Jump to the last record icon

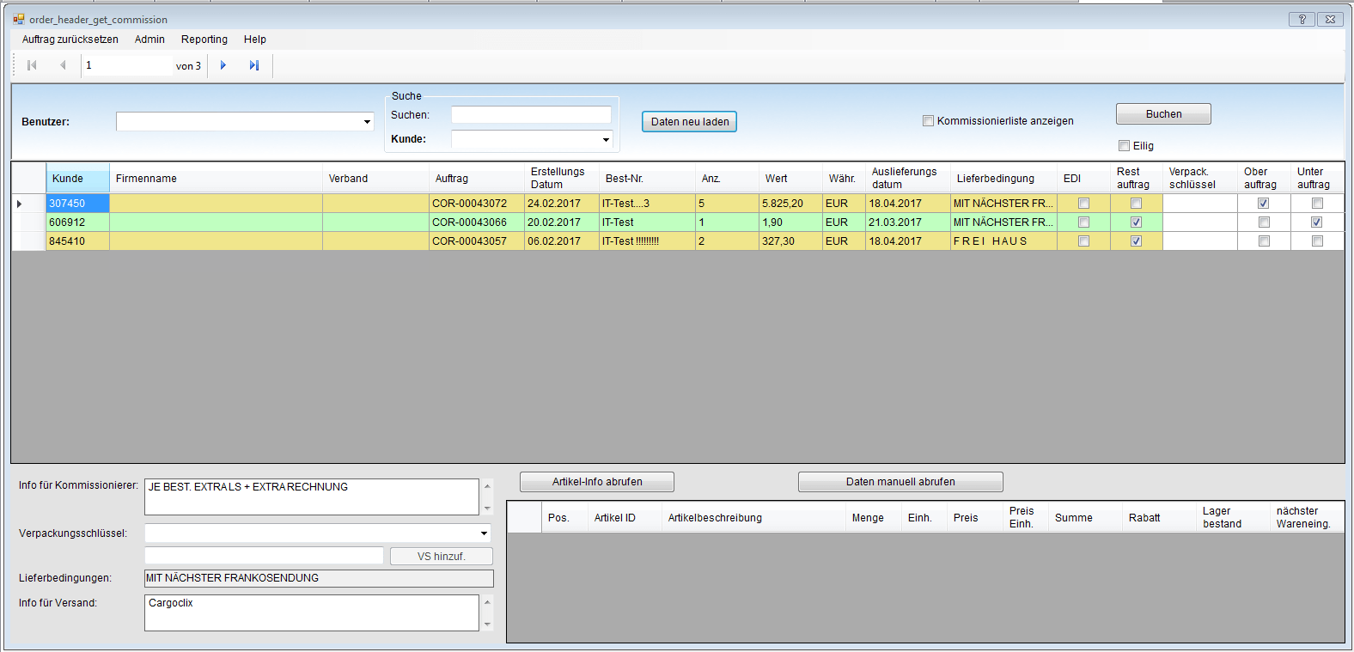pyautogui.click(x=254, y=65)
